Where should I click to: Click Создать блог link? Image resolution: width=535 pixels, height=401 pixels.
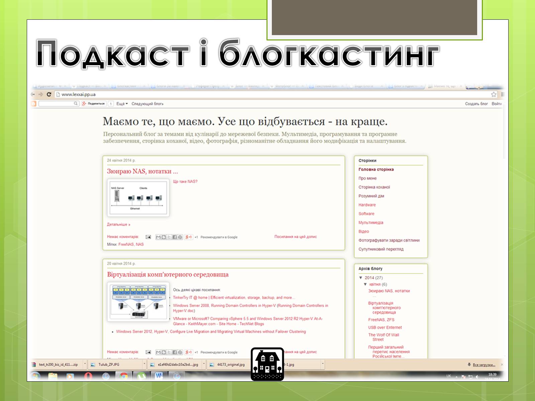pos(476,104)
